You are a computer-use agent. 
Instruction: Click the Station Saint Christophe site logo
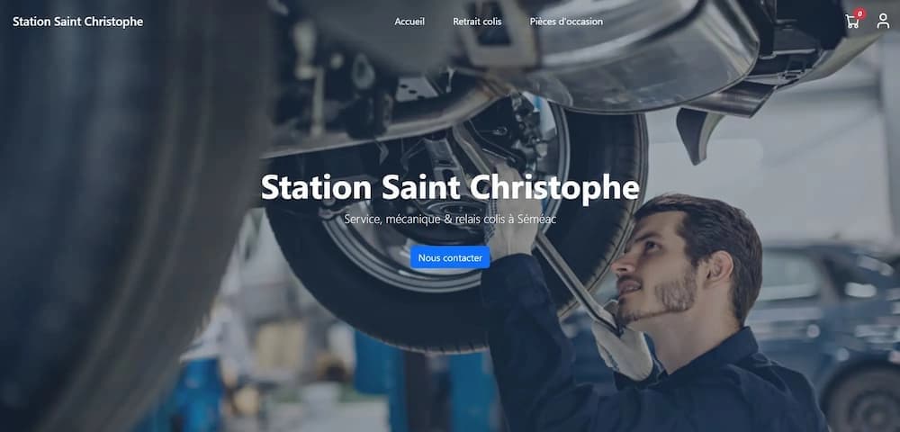(78, 22)
